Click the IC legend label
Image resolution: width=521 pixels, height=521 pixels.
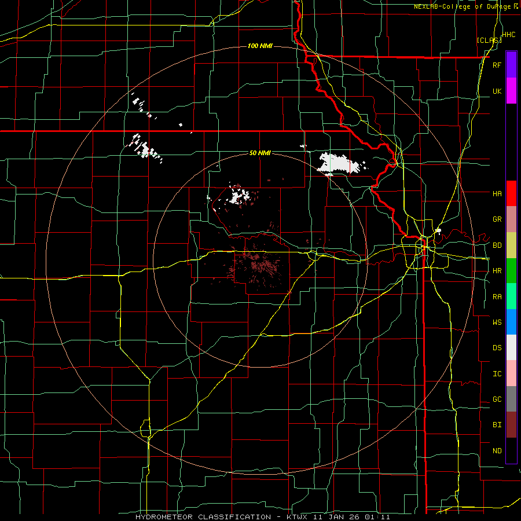[x=497, y=374]
